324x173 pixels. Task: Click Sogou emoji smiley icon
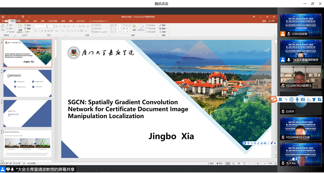291,99
